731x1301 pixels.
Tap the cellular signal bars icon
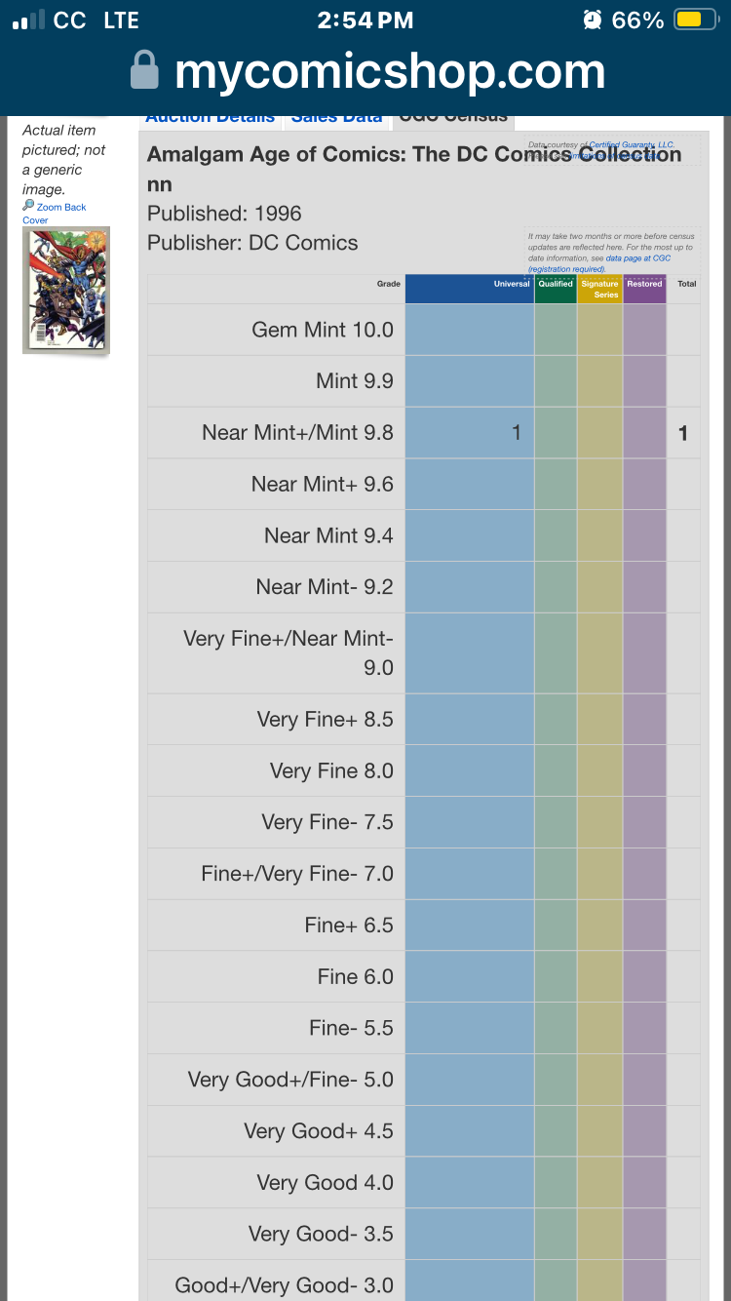[28, 20]
